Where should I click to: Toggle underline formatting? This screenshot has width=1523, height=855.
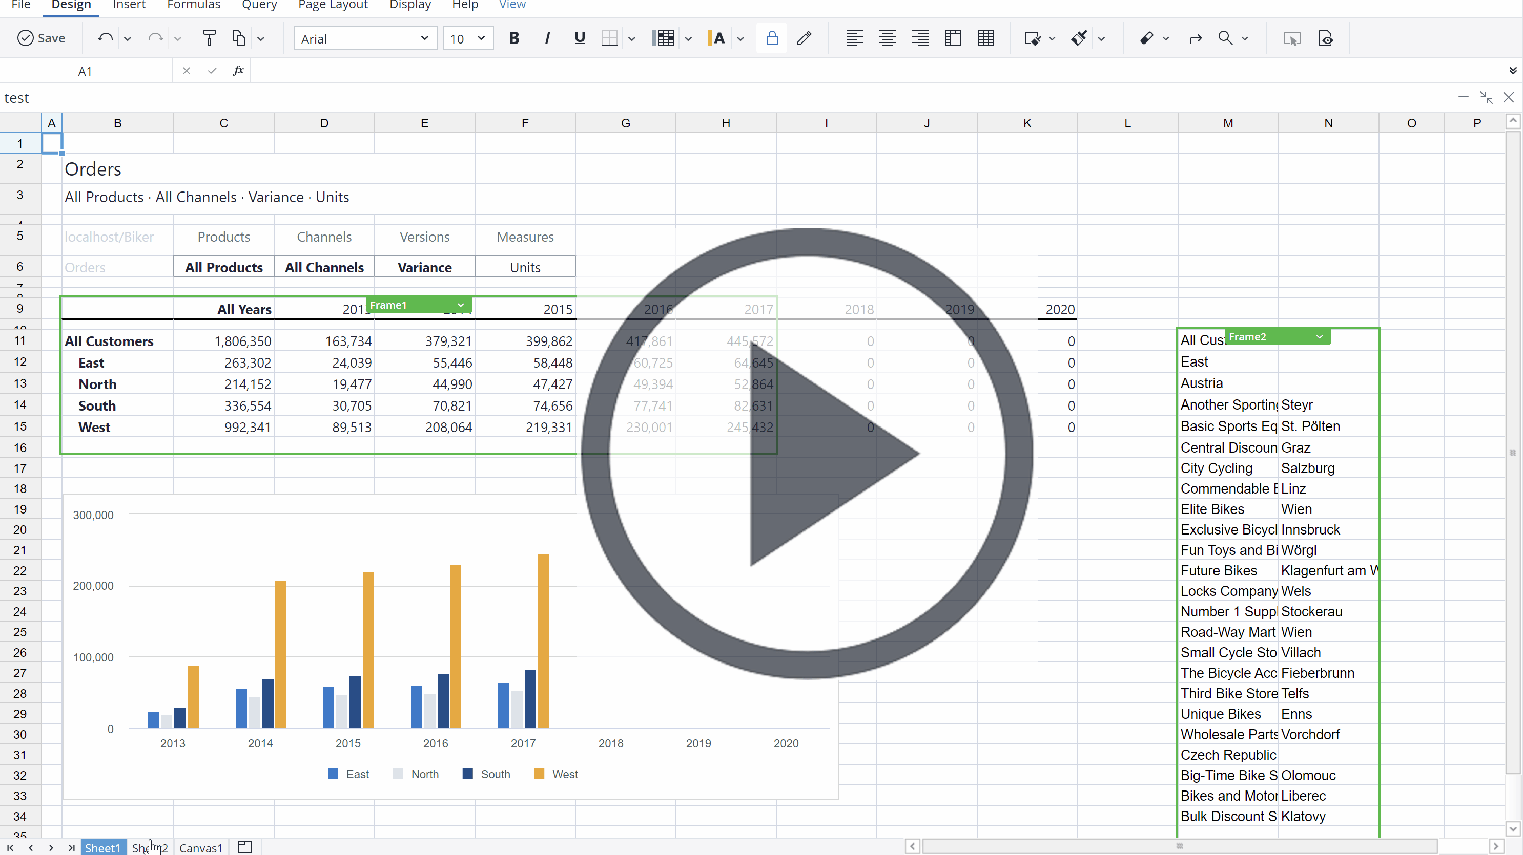580,38
